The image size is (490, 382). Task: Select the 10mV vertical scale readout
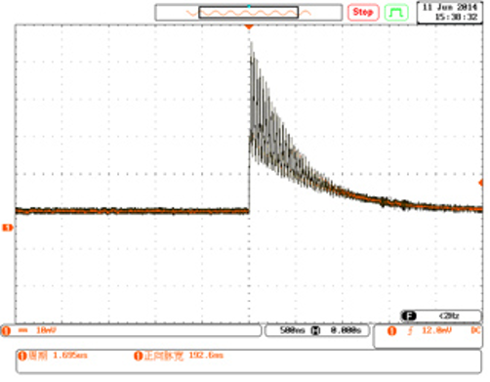(46, 330)
